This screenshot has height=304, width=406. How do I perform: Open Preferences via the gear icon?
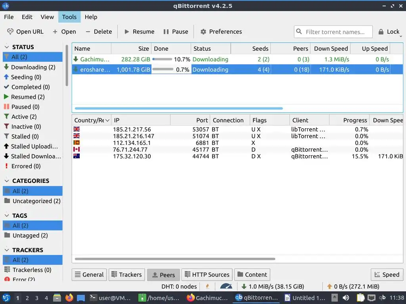(203, 32)
